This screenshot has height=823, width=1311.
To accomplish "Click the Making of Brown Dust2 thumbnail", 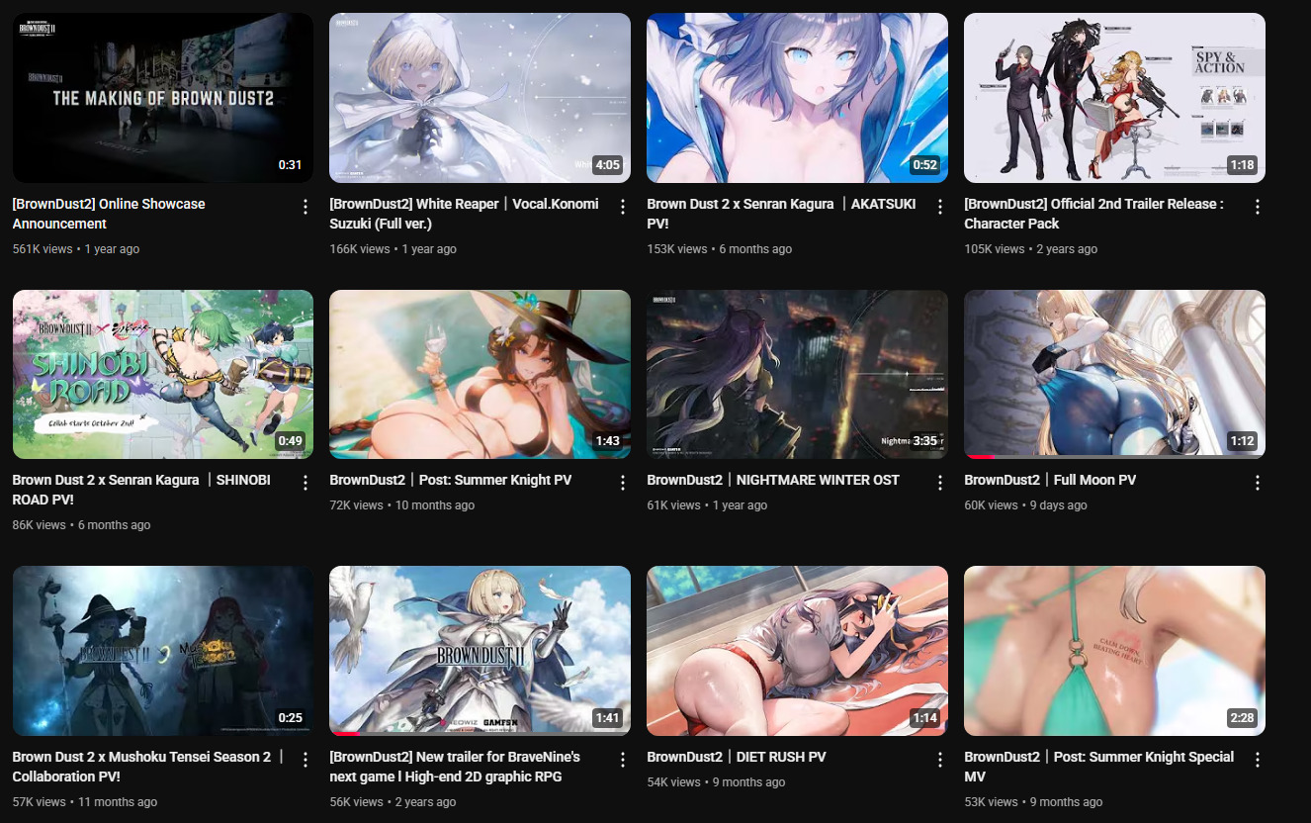I will 162,97.
